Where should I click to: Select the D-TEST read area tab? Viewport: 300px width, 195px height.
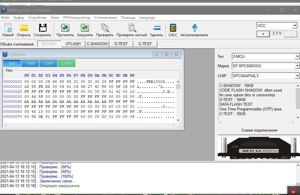click(121, 44)
